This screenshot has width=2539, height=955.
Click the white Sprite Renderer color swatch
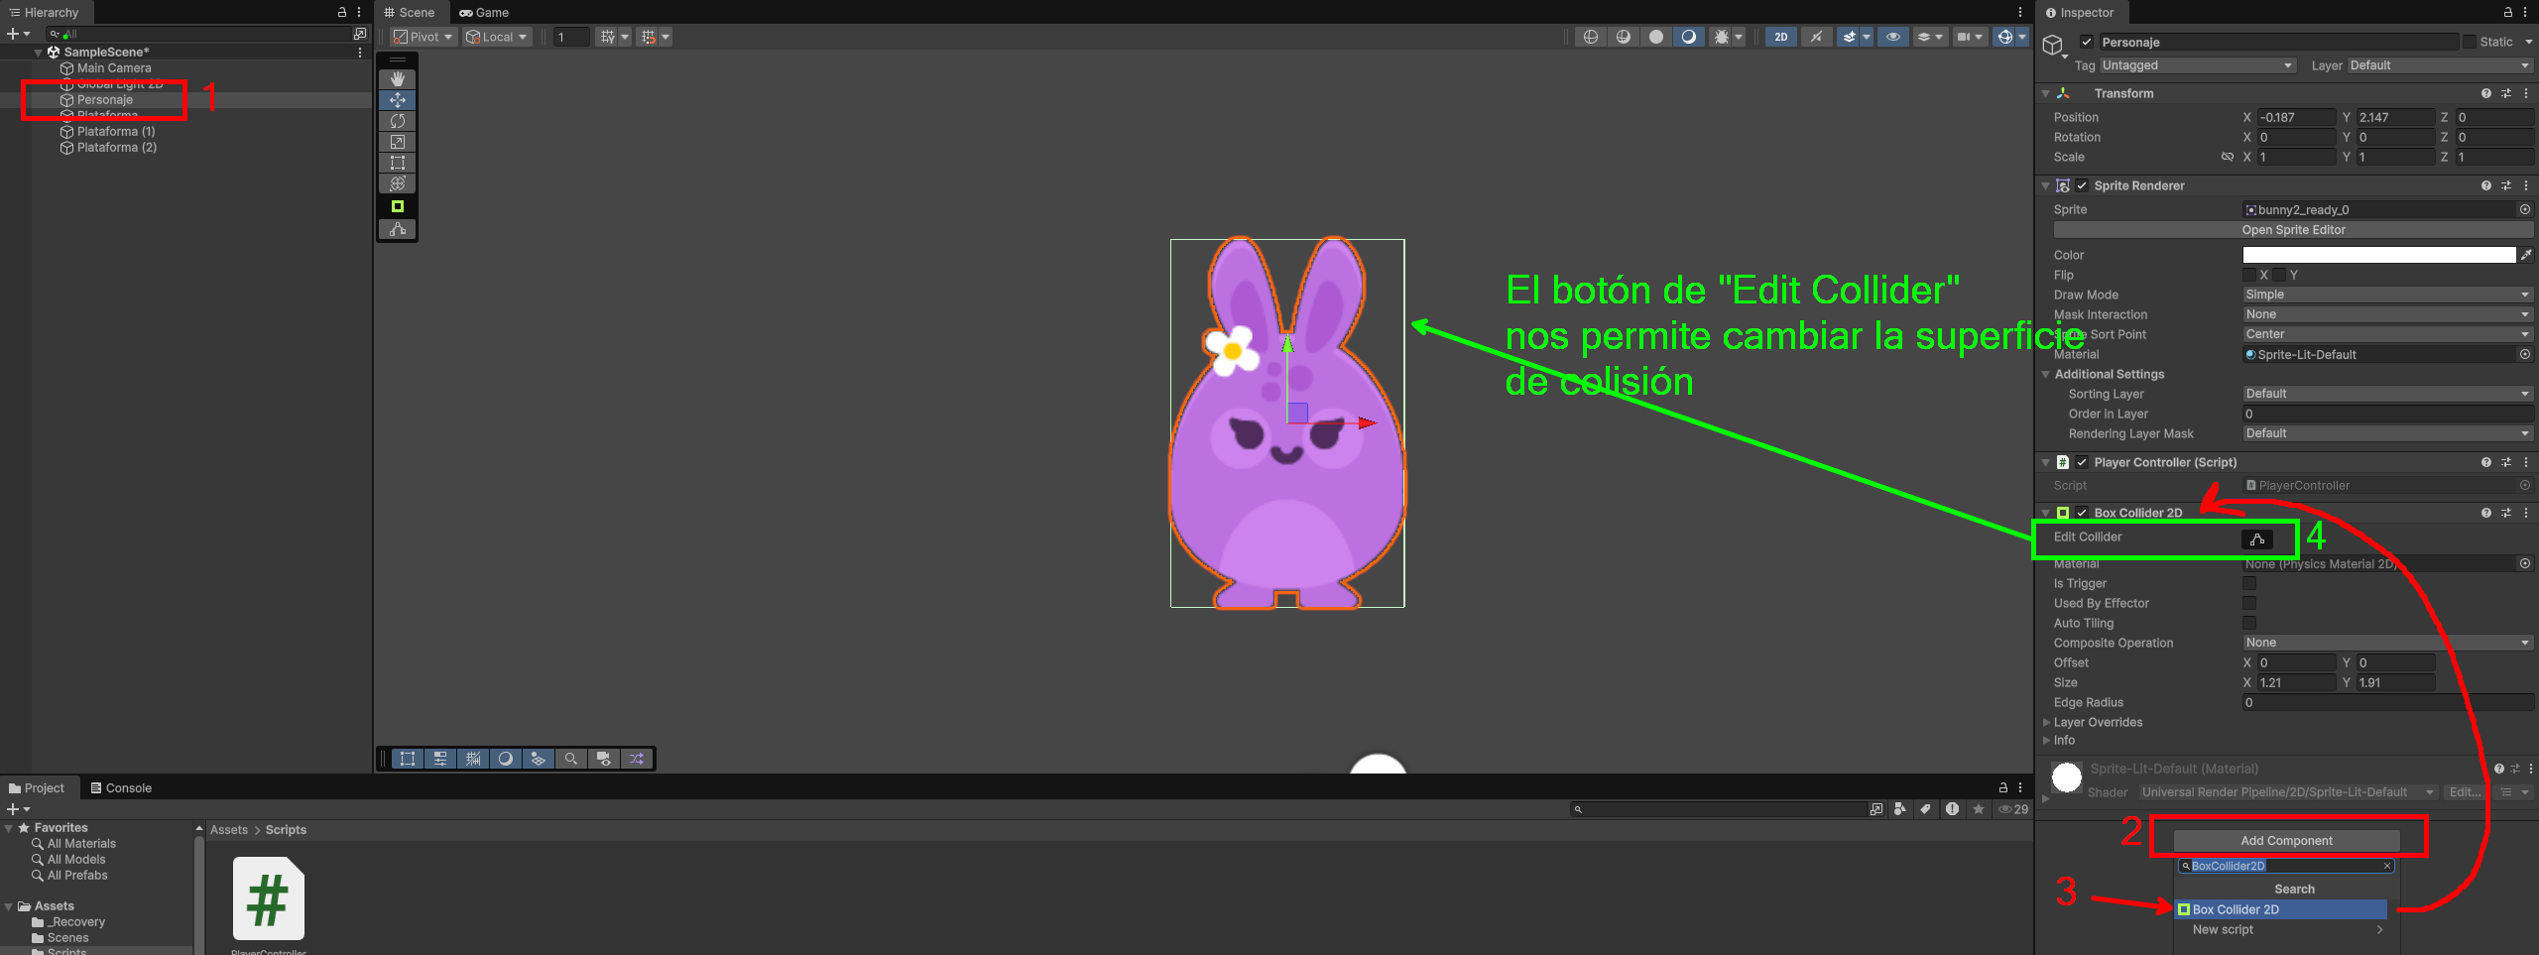coord(2378,255)
